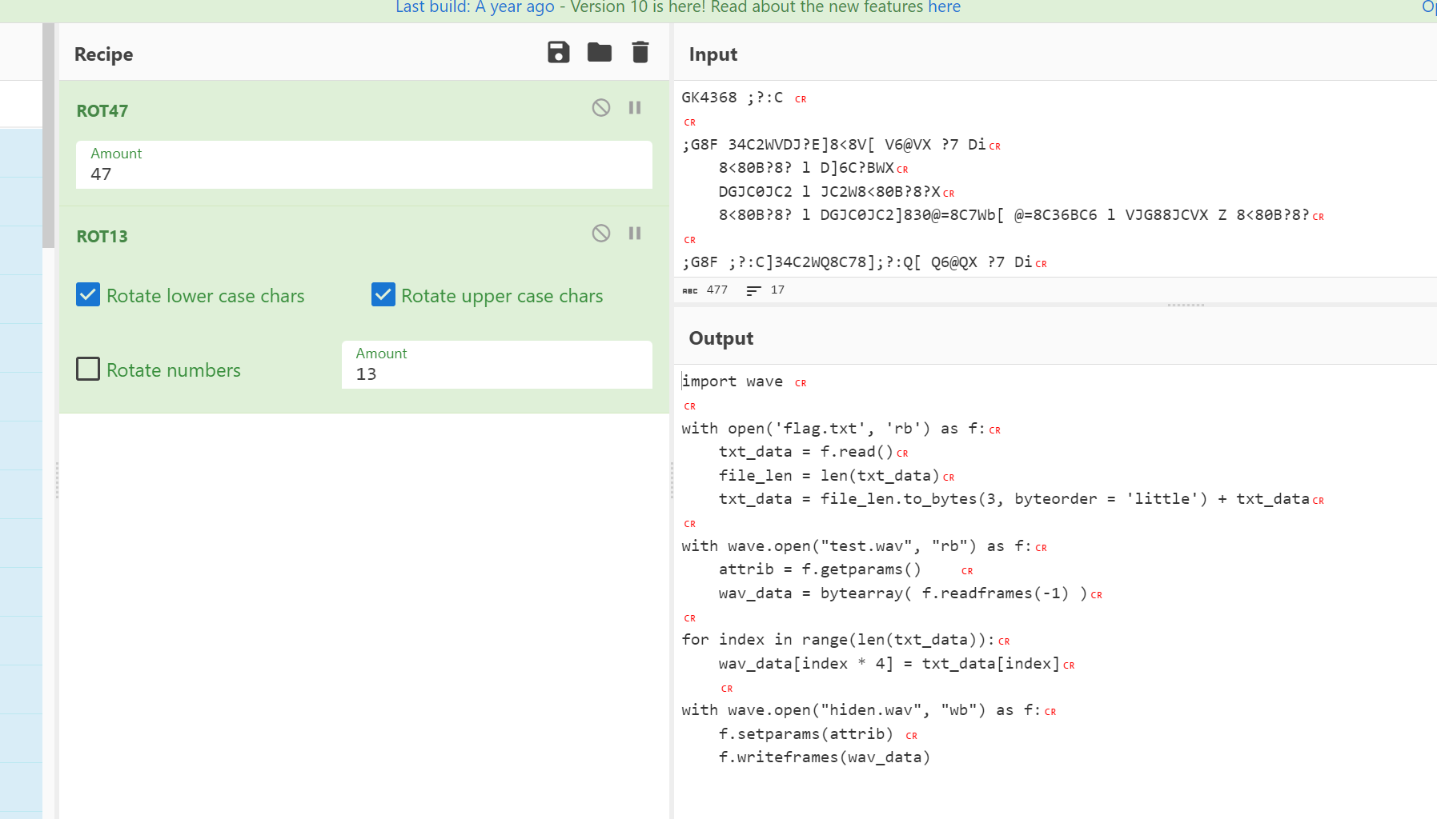The height and width of the screenshot is (819, 1437).
Task: Click output line 'txt_data = f.read()'
Action: (805, 452)
